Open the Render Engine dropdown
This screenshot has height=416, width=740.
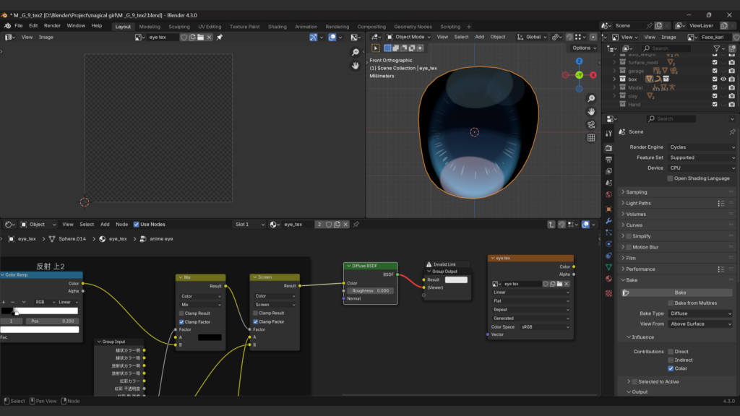pyautogui.click(x=700, y=147)
